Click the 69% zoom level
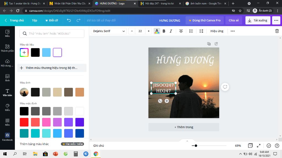The width and height of the screenshot is (282, 158). (x=238, y=146)
